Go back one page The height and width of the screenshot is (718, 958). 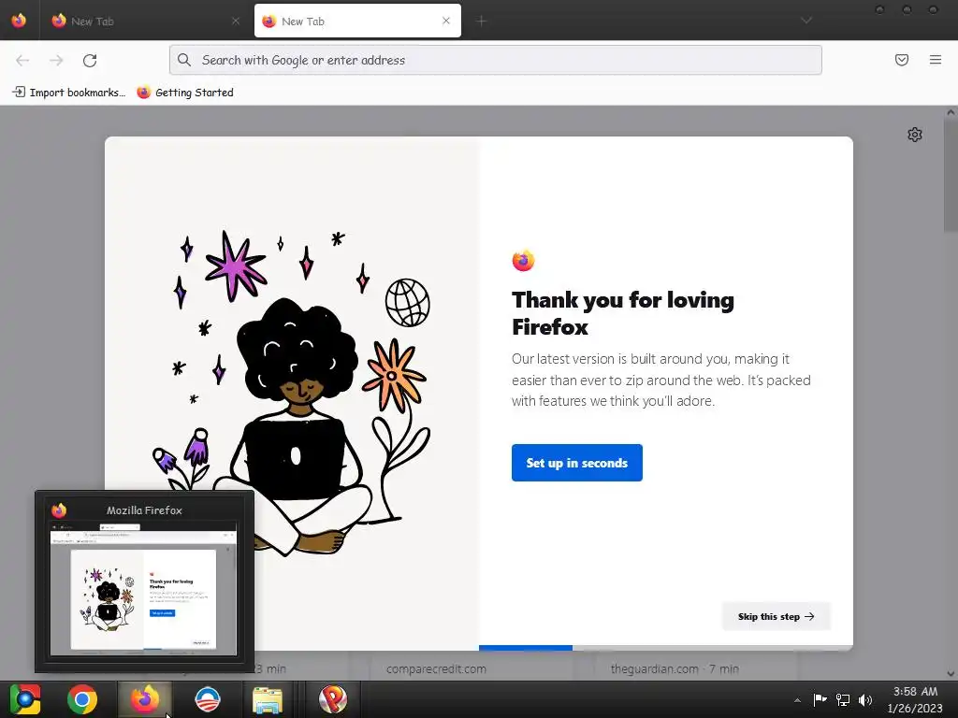coord(22,60)
